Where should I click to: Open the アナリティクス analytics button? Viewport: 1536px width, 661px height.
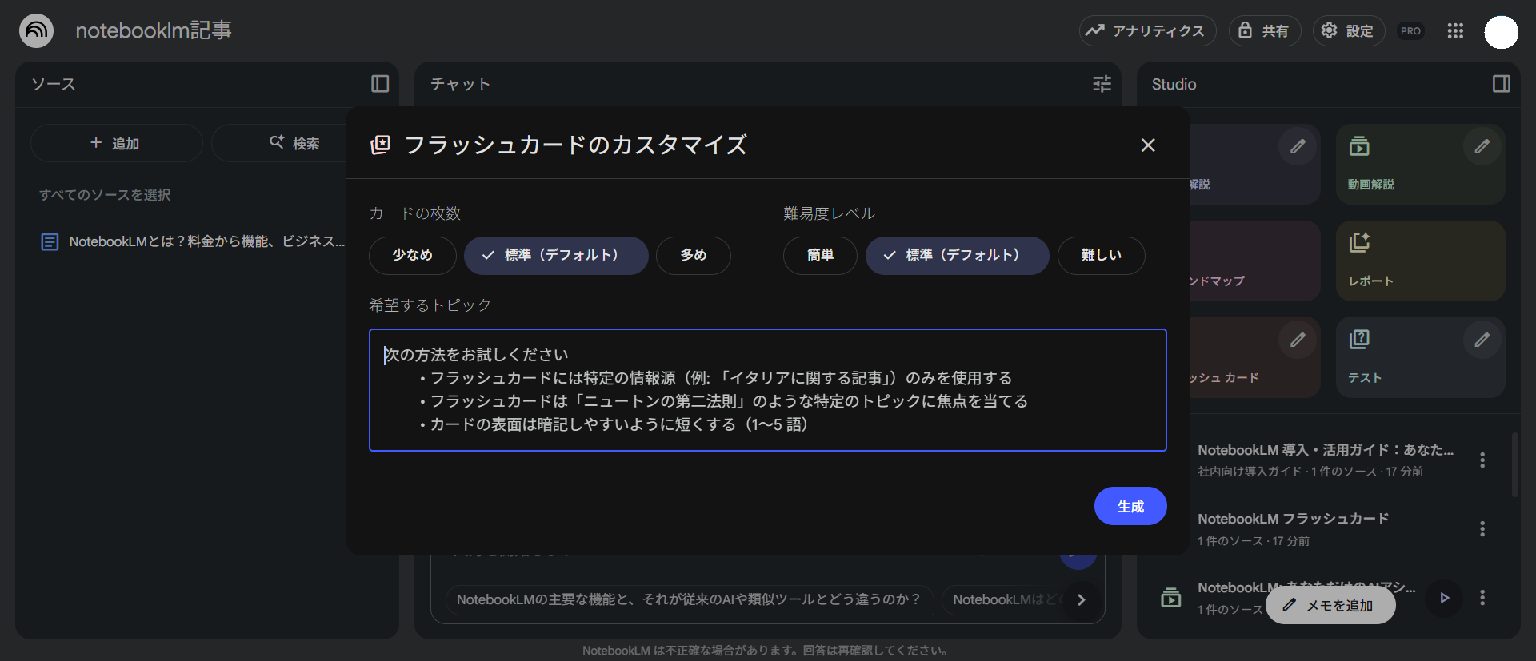point(1147,31)
